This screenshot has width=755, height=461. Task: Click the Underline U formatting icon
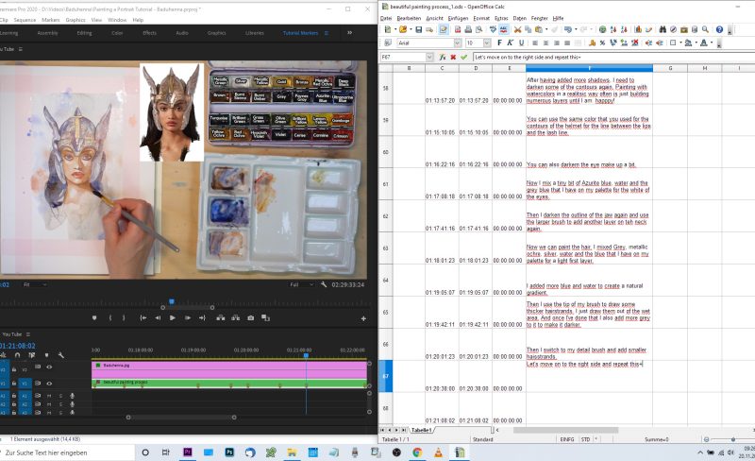pos(521,43)
